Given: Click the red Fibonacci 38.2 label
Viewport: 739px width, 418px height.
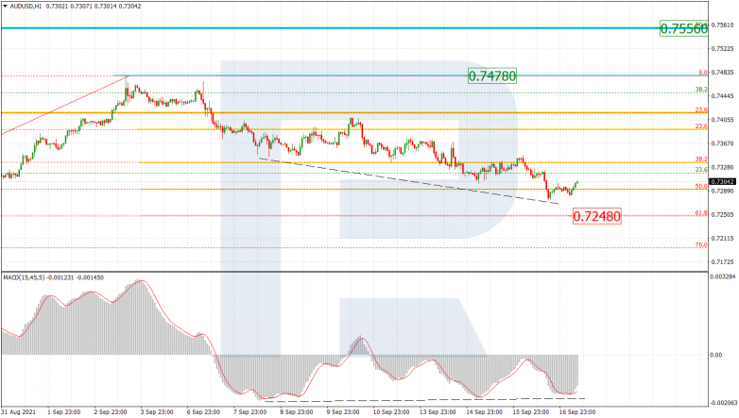Looking at the screenshot, I should [701, 159].
